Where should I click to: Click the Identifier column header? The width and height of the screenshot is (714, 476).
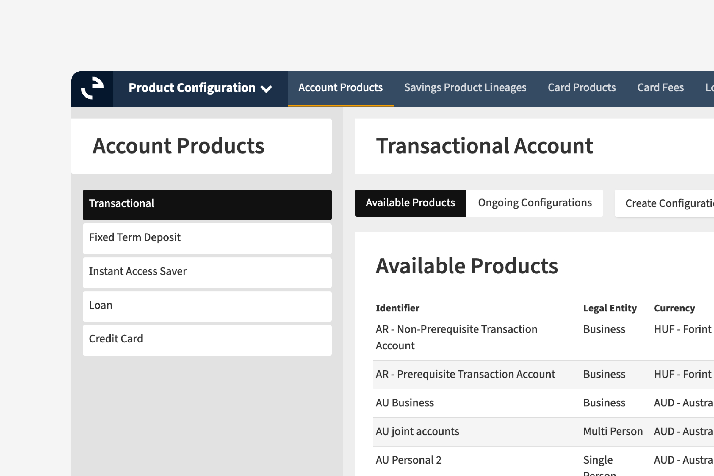coord(397,308)
